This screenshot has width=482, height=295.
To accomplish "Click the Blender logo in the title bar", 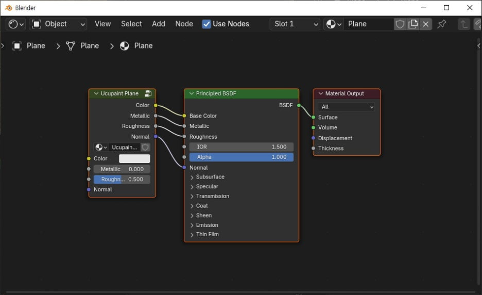I will point(9,8).
